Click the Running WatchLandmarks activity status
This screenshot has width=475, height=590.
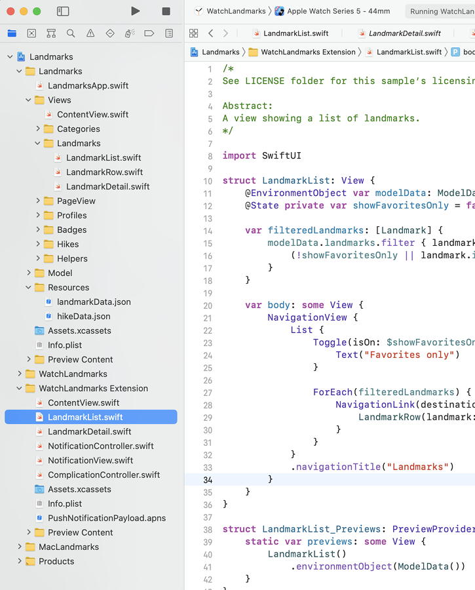(440, 11)
